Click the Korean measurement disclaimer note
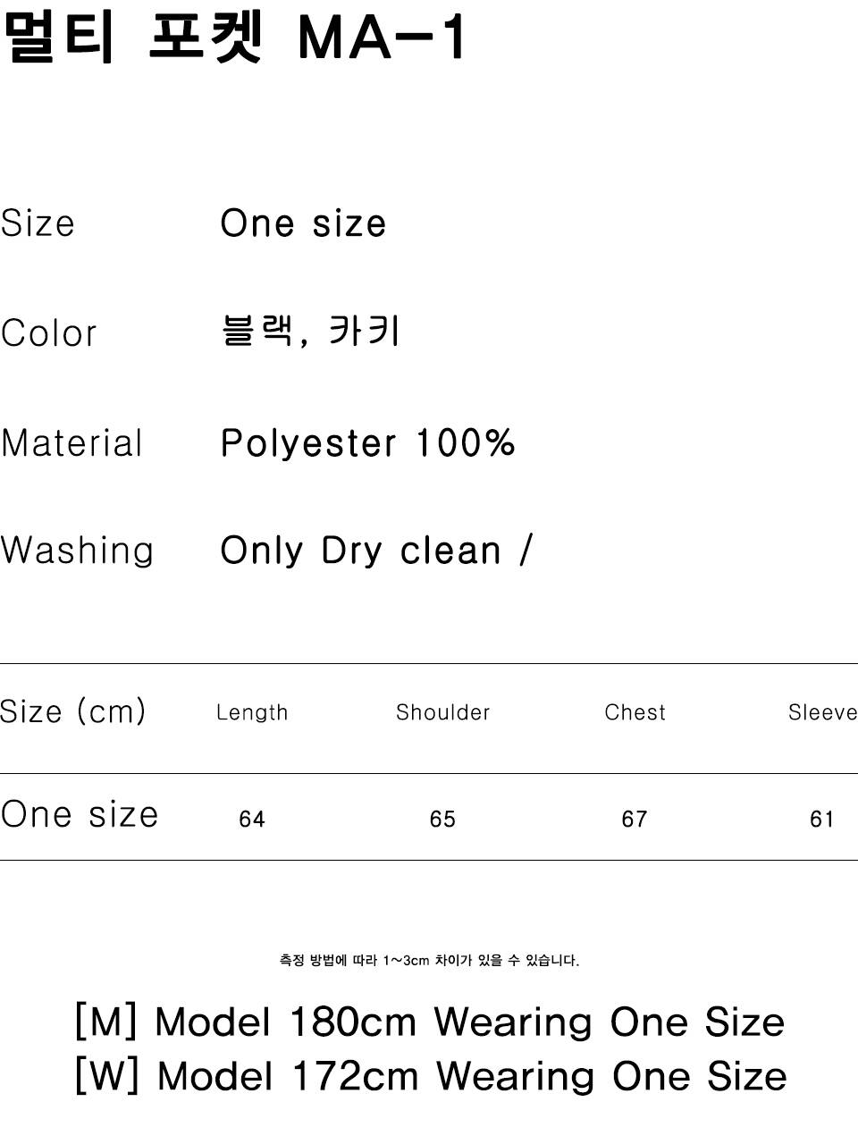This screenshot has width=858, height=1144. (429, 961)
